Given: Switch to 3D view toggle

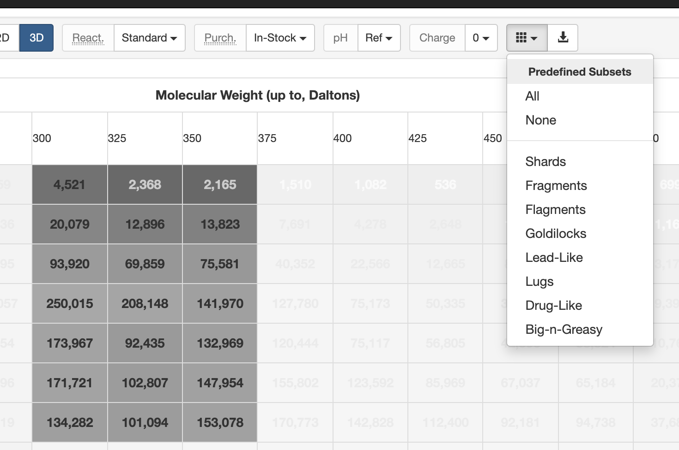Looking at the screenshot, I should coord(36,38).
